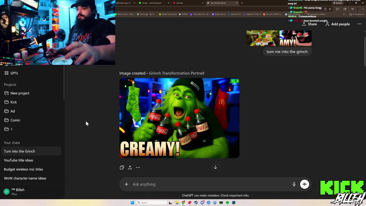
Task: Select the Turn into the Grinch chat
Action: pos(31,151)
